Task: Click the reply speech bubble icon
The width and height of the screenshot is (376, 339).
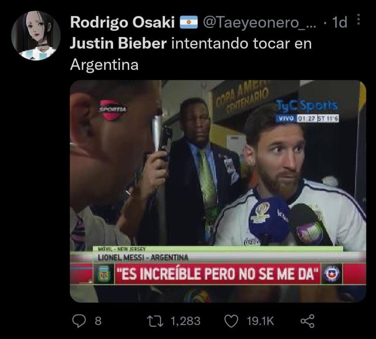Action: [x=78, y=321]
